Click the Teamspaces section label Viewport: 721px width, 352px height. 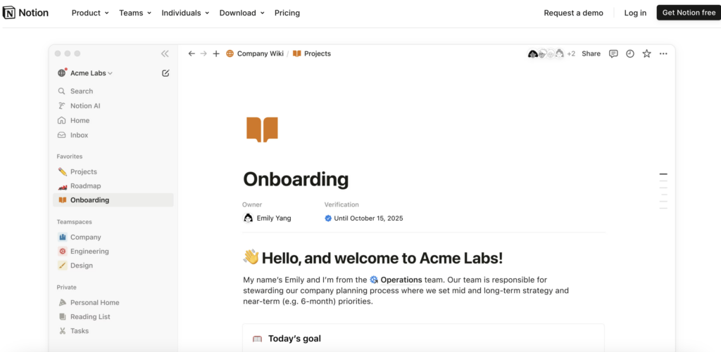point(74,221)
